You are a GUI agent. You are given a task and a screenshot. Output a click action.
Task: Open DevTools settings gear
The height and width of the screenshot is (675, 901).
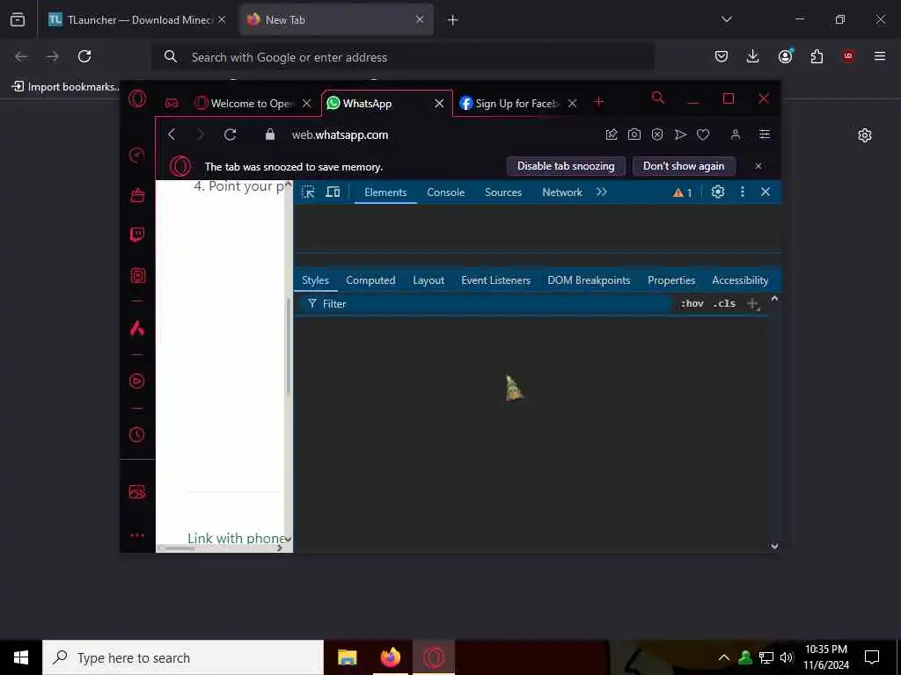tap(718, 192)
